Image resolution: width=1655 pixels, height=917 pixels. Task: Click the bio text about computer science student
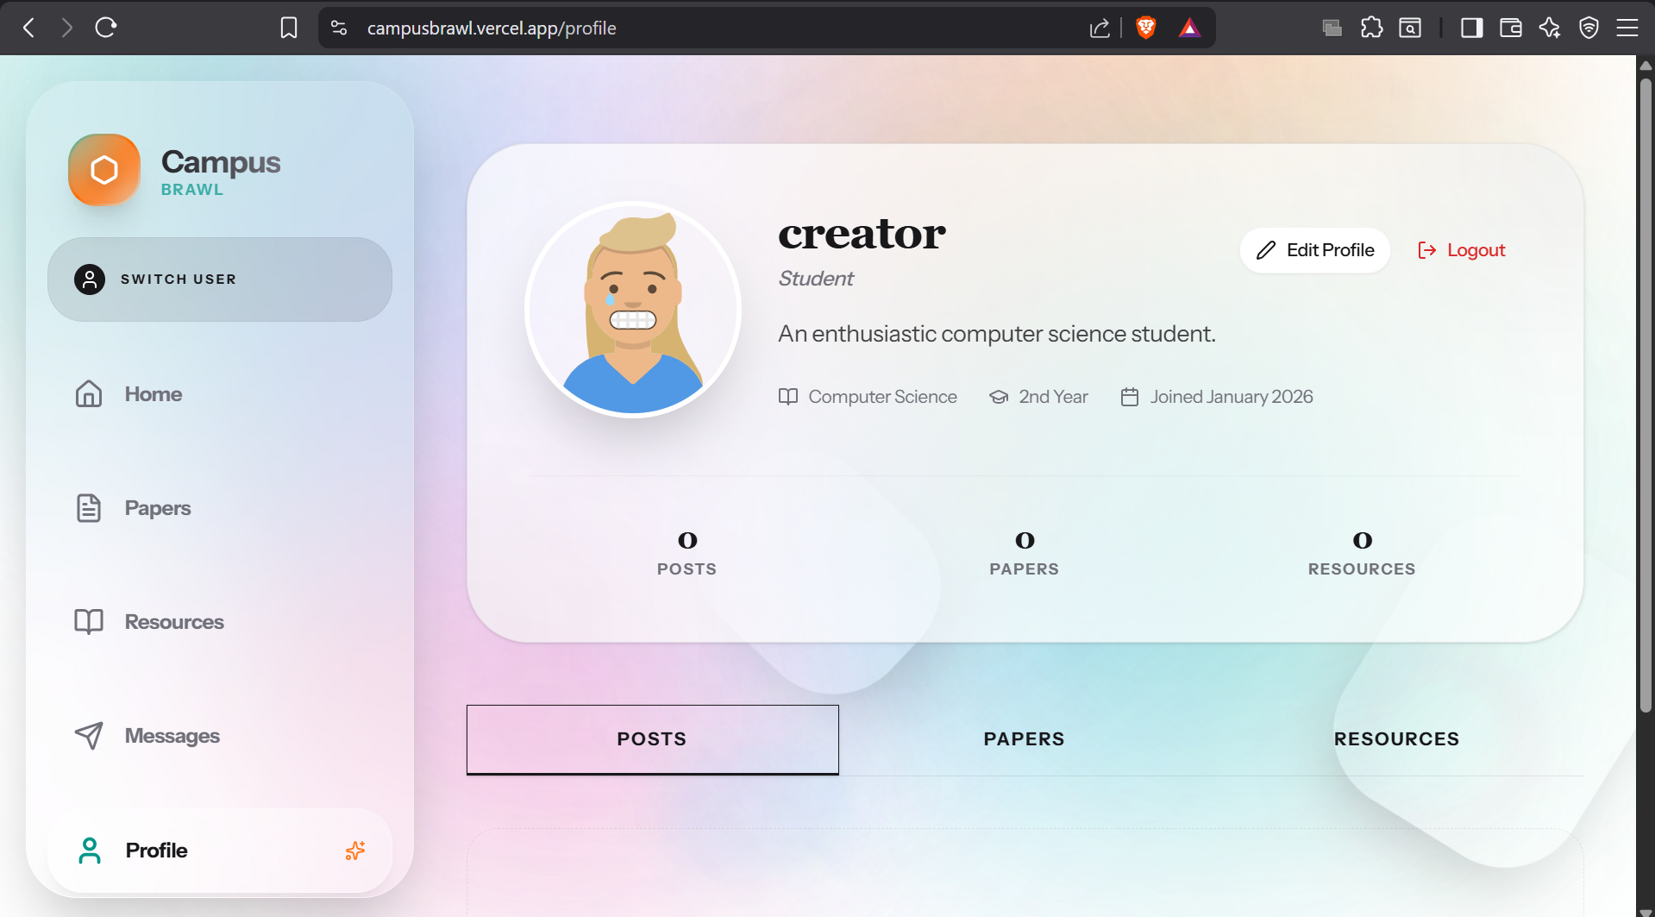click(997, 334)
